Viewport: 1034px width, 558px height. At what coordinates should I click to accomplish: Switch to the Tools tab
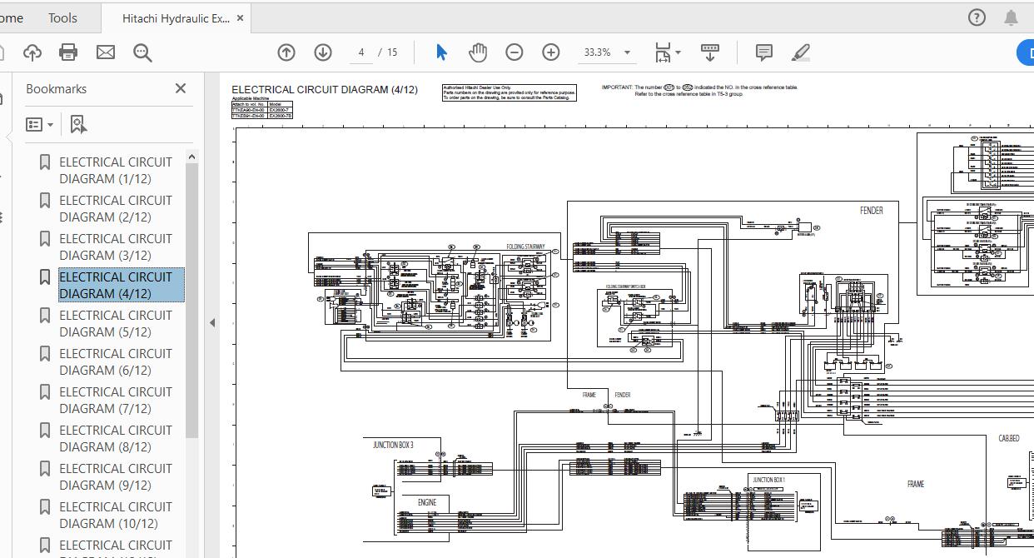point(62,17)
